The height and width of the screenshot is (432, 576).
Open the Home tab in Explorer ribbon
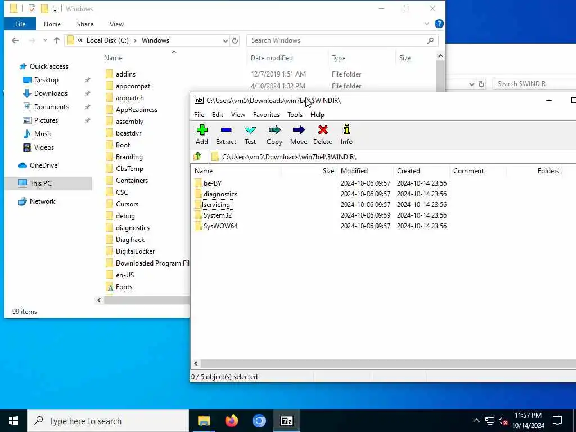(52, 24)
